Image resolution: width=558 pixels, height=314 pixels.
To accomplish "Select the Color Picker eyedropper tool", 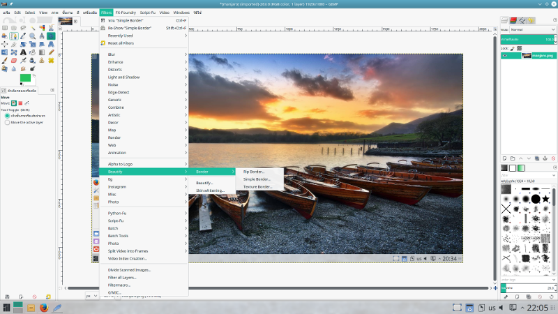I will pos(23,36).
